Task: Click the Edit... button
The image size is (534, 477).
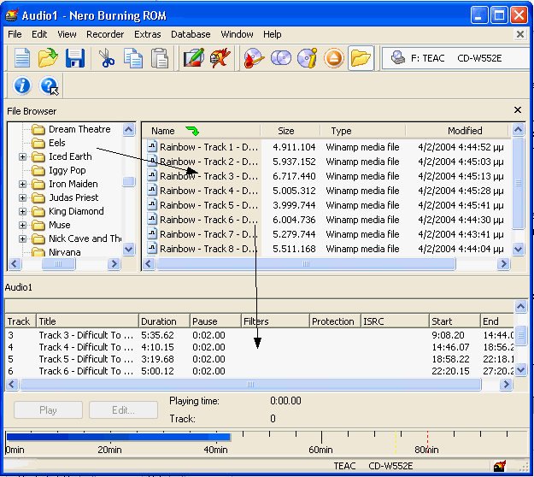Action: point(123,409)
